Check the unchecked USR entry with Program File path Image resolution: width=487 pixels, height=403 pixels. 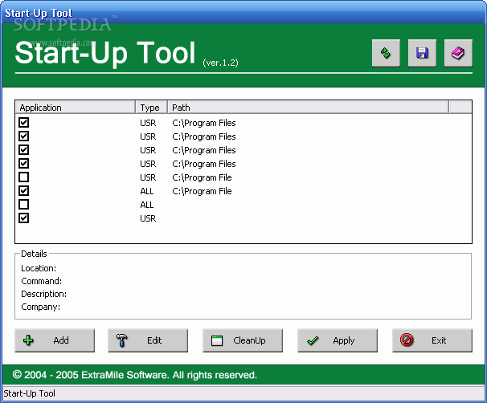click(x=24, y=177)
